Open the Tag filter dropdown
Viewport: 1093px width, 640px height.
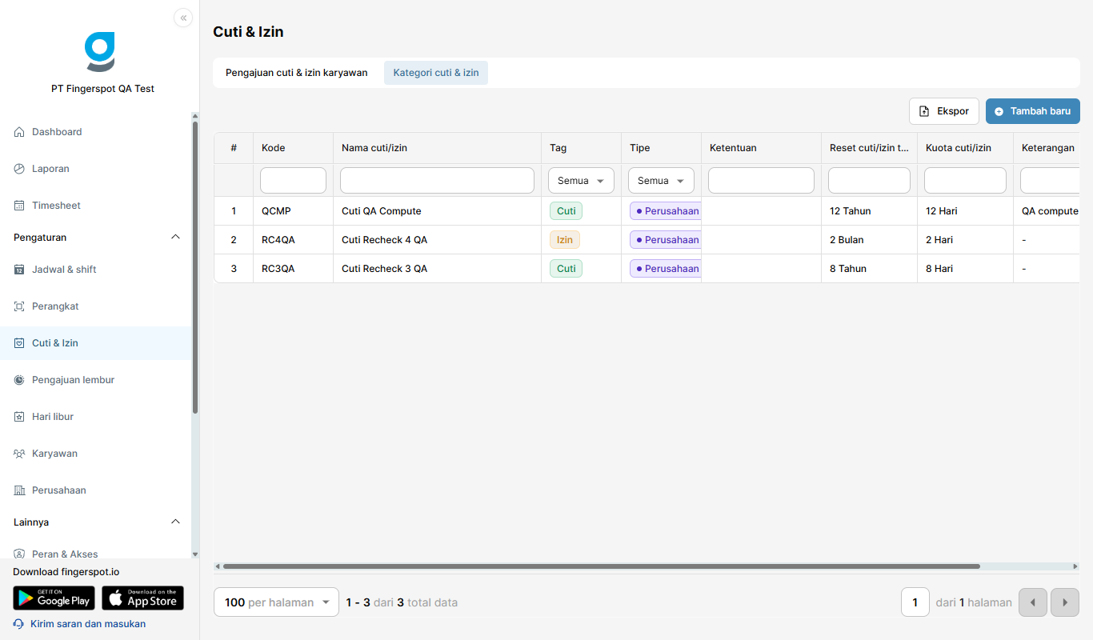pyautogui.click(x=581, y=181)
